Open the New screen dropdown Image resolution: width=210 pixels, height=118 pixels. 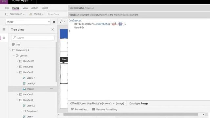15,14
